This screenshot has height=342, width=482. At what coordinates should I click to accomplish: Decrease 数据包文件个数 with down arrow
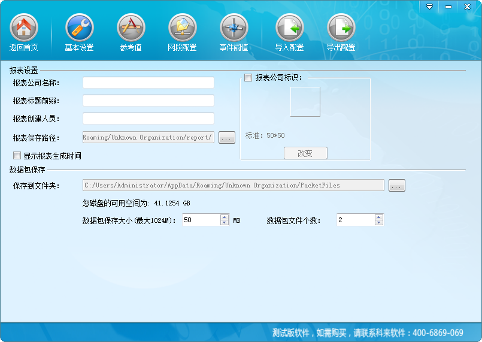(x=379, y=223)
